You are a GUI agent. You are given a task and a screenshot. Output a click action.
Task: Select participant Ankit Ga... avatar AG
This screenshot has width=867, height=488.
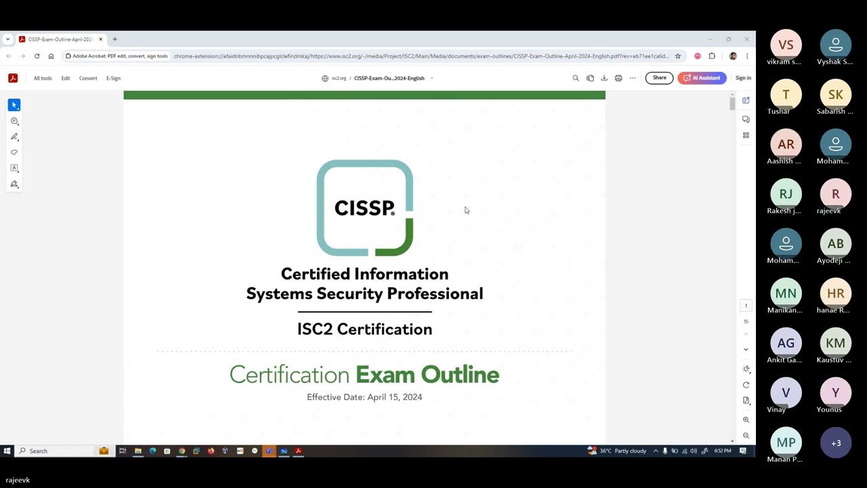pos(786,343)
